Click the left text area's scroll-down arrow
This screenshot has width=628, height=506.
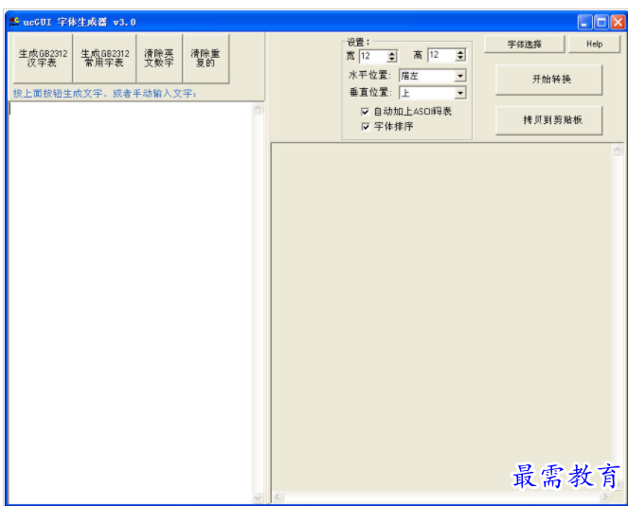coord(258,497)
